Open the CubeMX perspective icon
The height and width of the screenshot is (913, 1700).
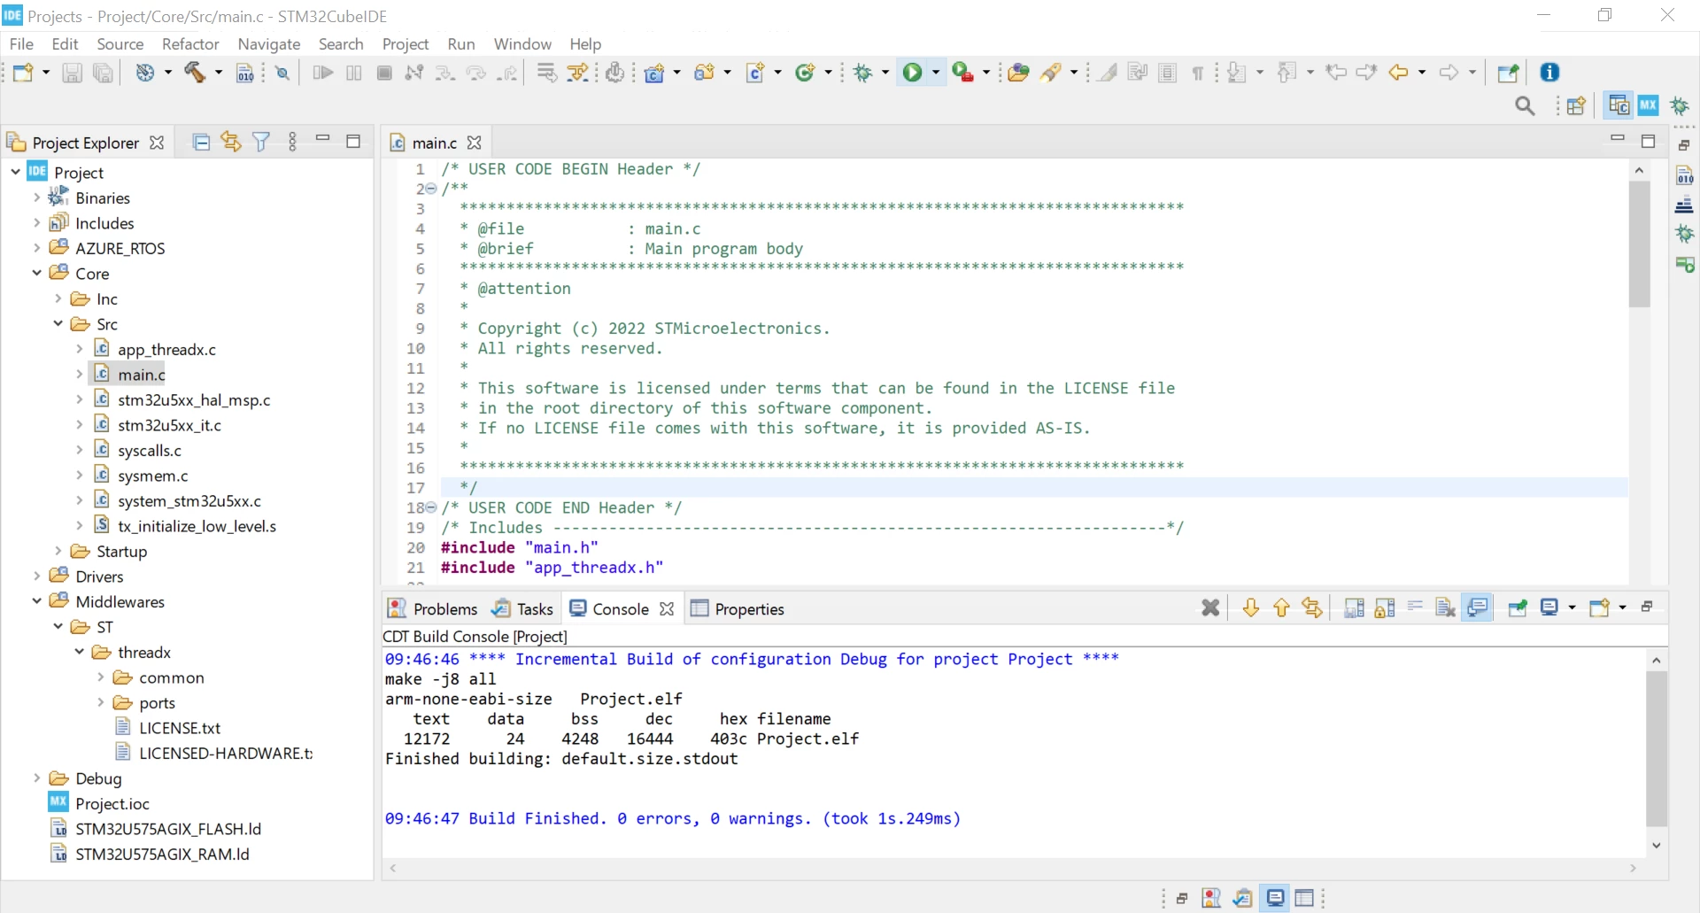click(1648, 105)
